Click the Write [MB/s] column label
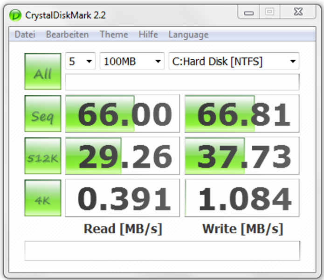This screenshot has height=280, width=324. pos(242,229)
